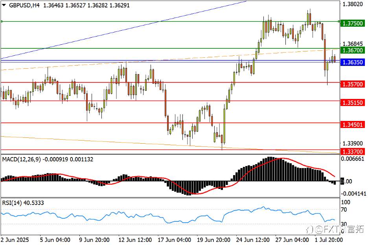Click the 1.33900 price scale value
This screenshot has height=245, width=368.
pyautogui.click(x=353, y=143)
